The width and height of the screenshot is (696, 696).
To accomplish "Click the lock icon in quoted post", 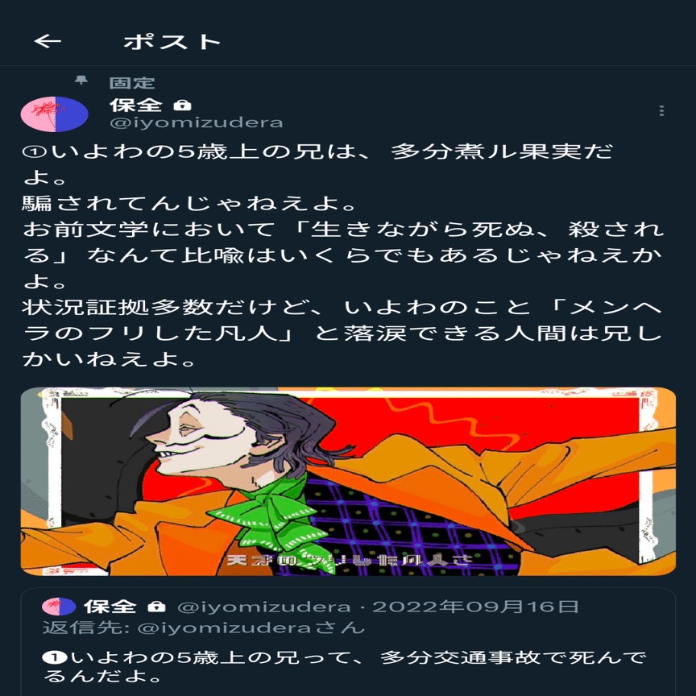I will pyautogui.click(x=156, y=607).
